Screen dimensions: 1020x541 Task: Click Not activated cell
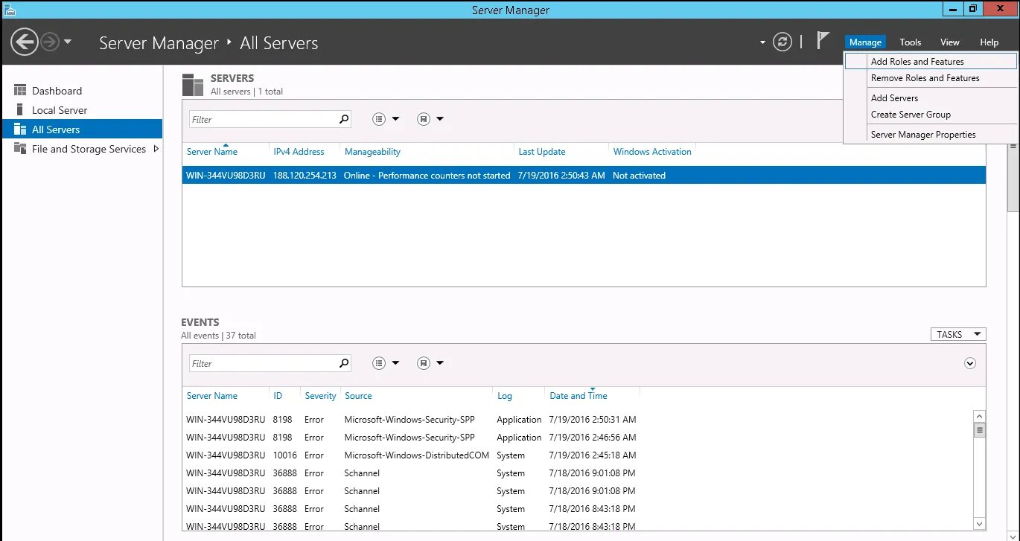(x=639, y=176)
